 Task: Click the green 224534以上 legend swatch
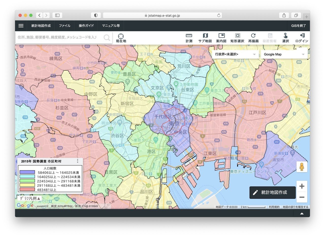point(27,181)
